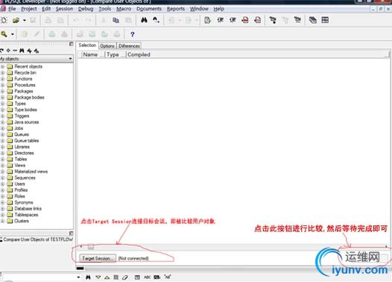Viewport: 392px width, 282px height.
Task: Select the Materialized views tree item
Action: 31,172
